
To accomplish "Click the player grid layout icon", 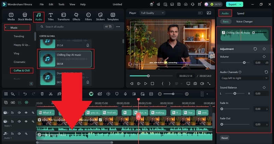I will point(200,13).
